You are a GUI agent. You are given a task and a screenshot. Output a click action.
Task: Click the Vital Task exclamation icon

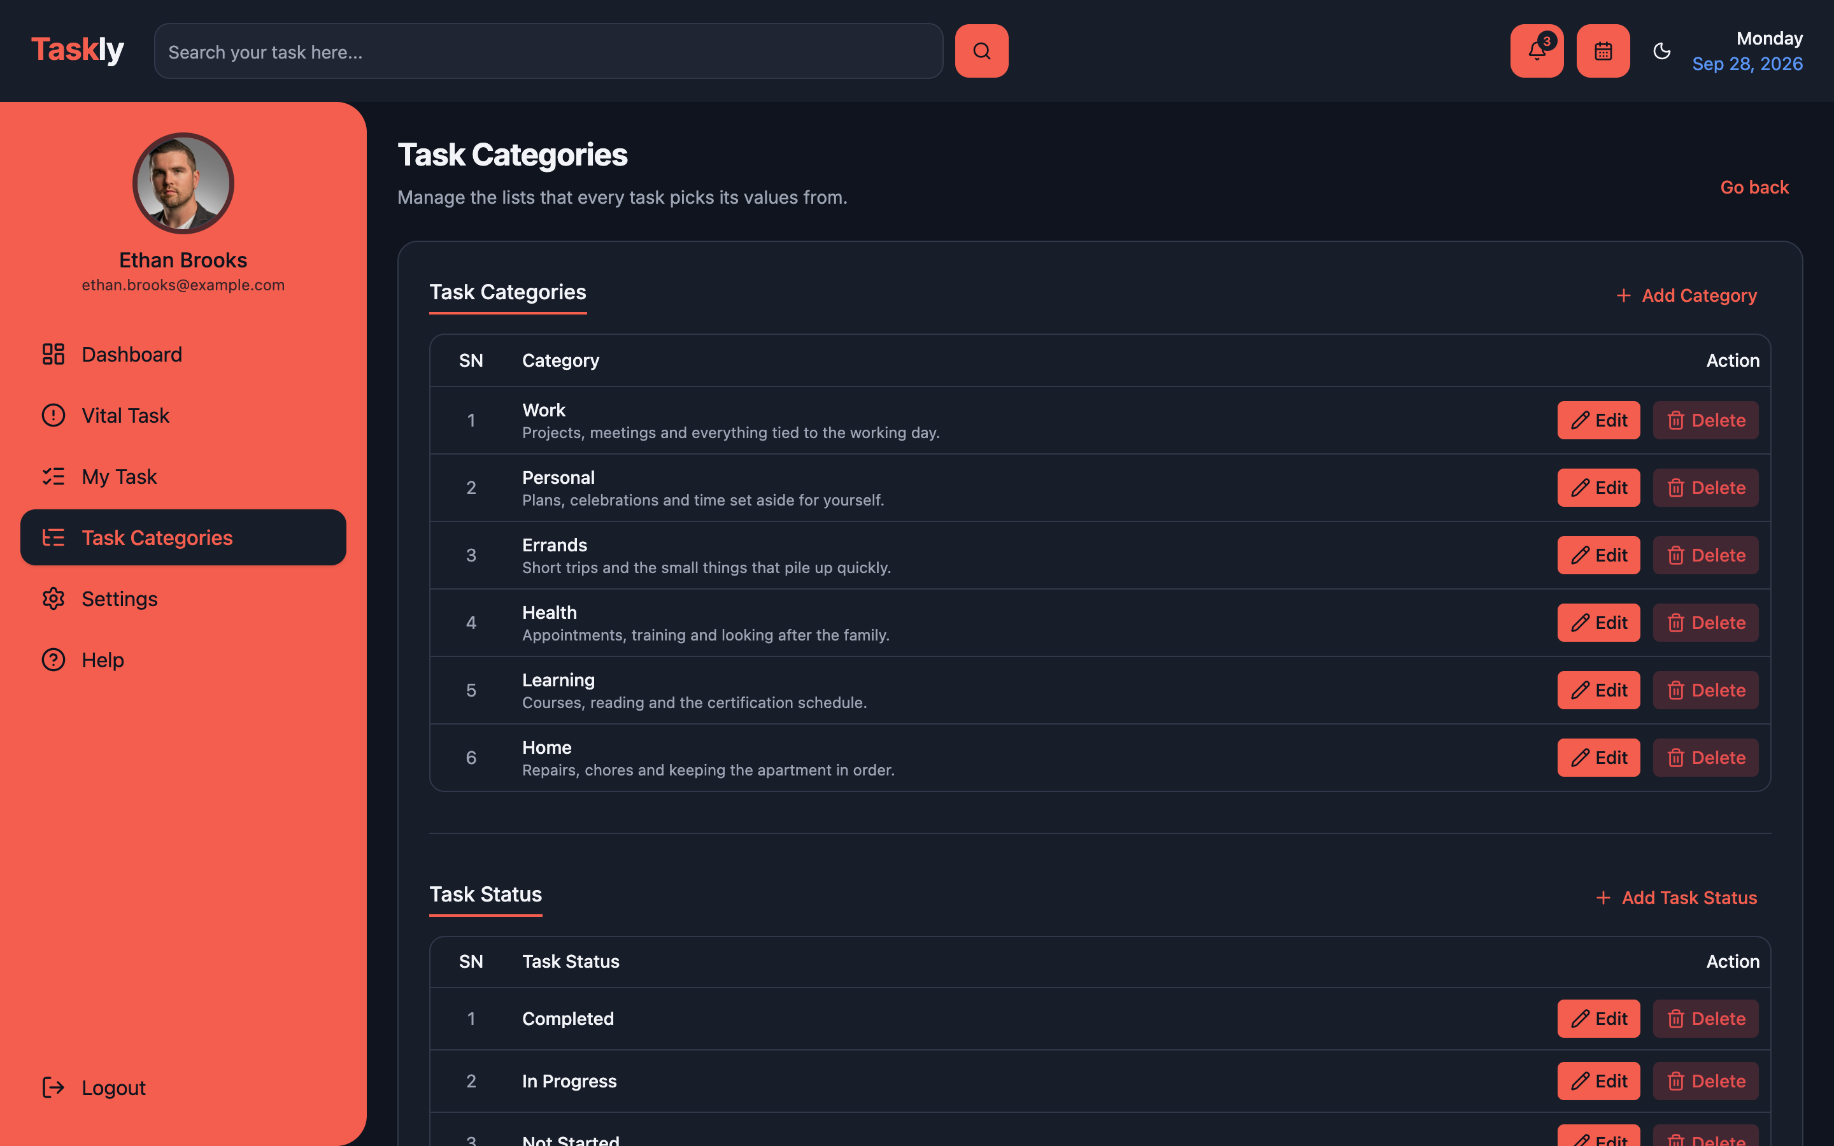click(53, 415)
